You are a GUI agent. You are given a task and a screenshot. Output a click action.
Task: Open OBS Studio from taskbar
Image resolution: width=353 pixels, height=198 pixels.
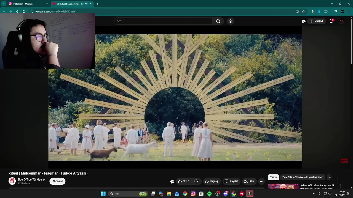click(x=217, y=194)
